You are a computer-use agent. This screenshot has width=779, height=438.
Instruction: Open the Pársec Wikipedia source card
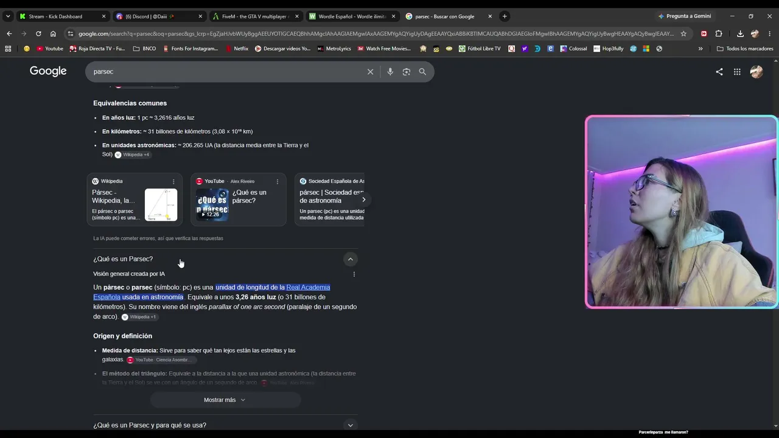134,200
